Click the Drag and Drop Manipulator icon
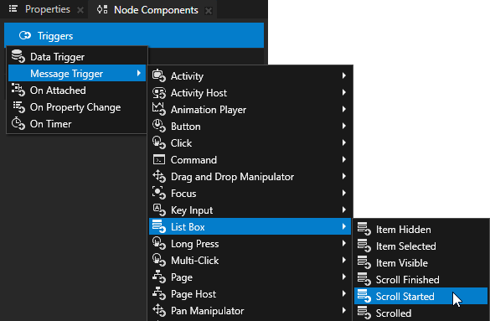Image resolution: width=490 pixels, height=321 pixels. 159,176
